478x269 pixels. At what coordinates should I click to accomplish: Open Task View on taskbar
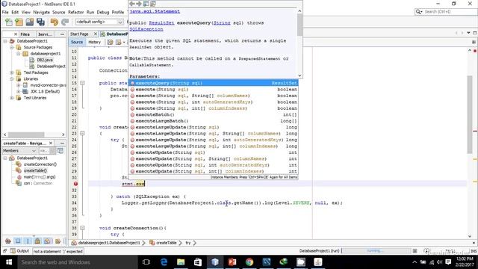pos(146,262)
